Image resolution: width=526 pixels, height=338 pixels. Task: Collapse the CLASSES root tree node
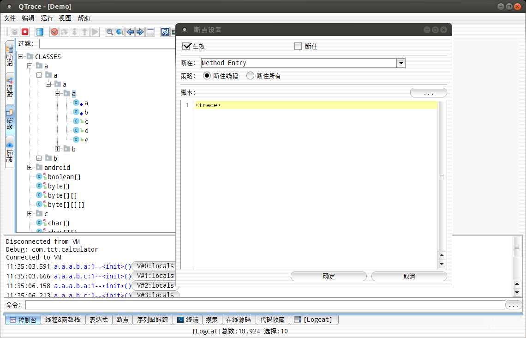pos(20,56)
